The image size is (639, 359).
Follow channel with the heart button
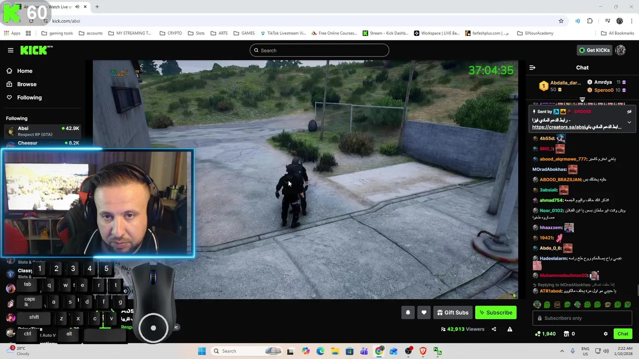[x=424, y=313]
